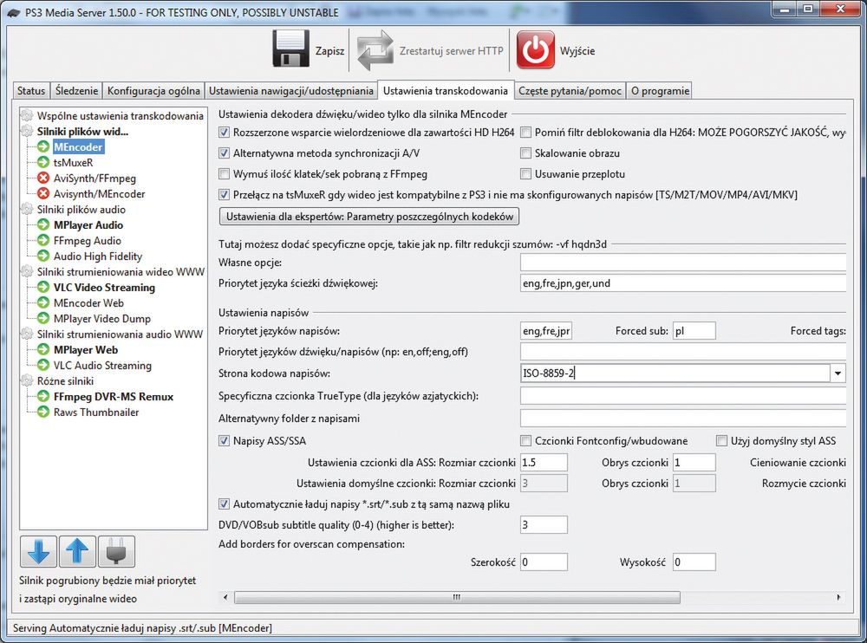This screenshot has height=643, width=867.
Task: Click Alternatywny folder z napisami field
Action: point(683,418)
